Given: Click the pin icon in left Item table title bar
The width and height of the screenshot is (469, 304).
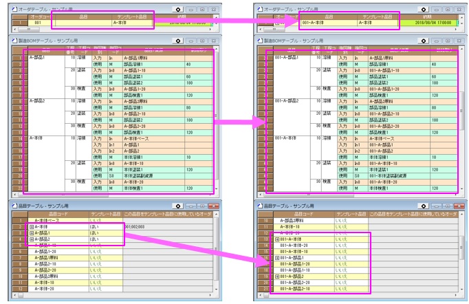Looking at the screenshot, I should (x=178, y=206).
